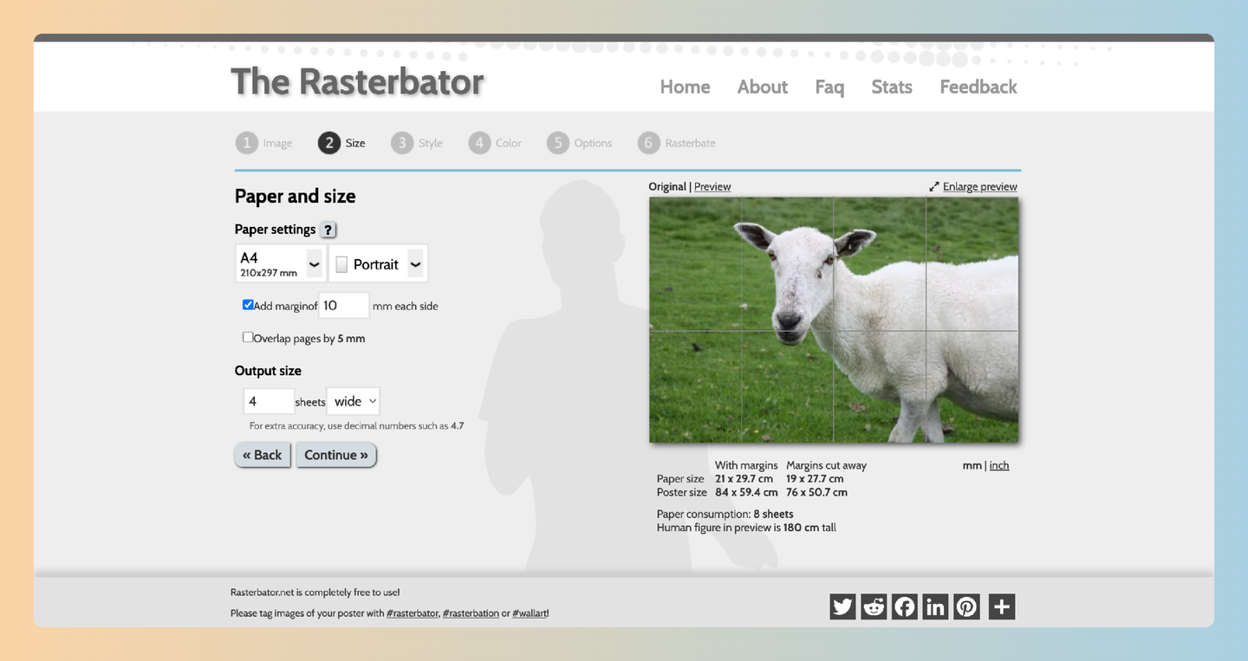Navigate to the Faq page
This screenshot has width=1248, height=661.
[829, 87]
